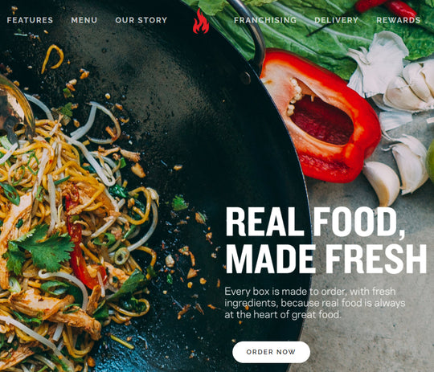Click the red chili peppers at top
This screenshot has width=434, height=372.
point(387,8)
